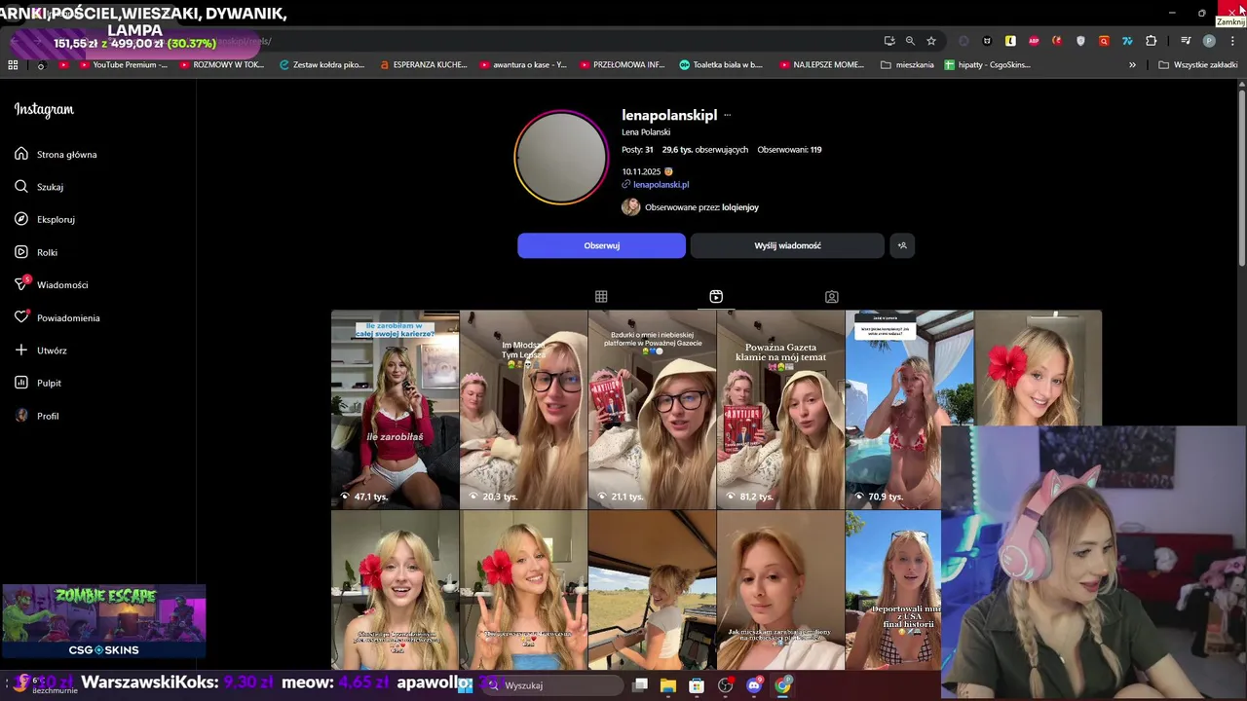Open reel 'Deportowali mnie z USA'
This screenshot has width=1247, height=701.
click(893, 590)
